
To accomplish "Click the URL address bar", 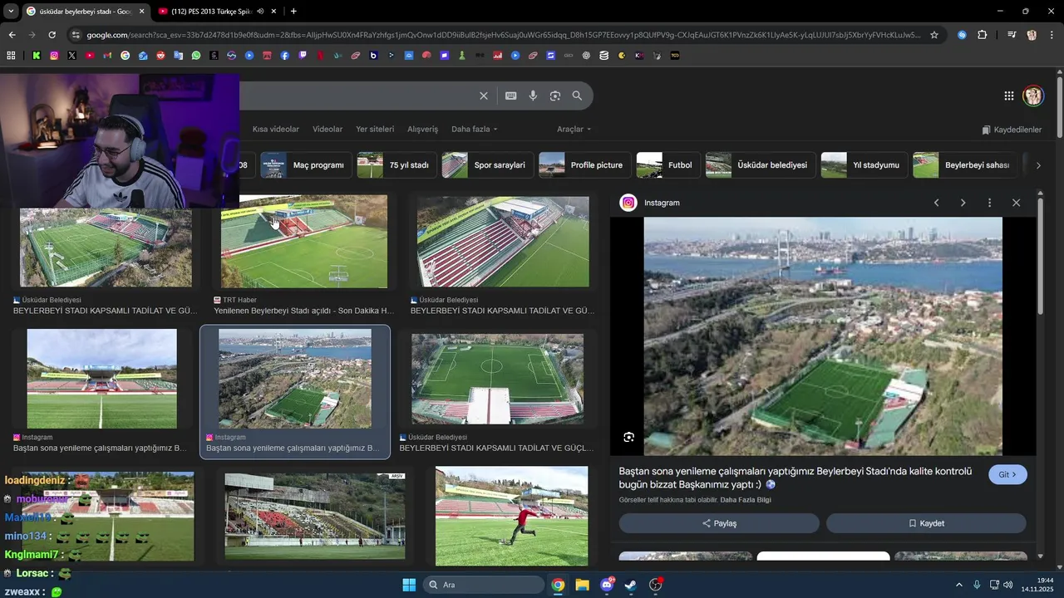I will click(x=503, y=35).
